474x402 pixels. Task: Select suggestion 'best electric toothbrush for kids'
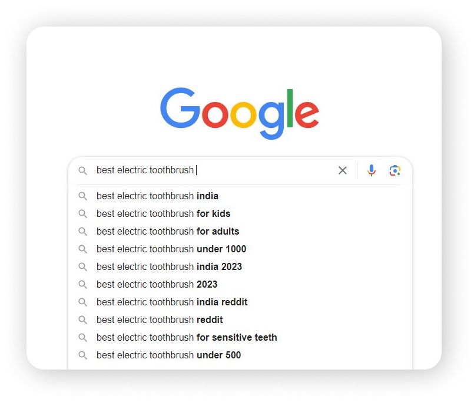tap(240, 214)
